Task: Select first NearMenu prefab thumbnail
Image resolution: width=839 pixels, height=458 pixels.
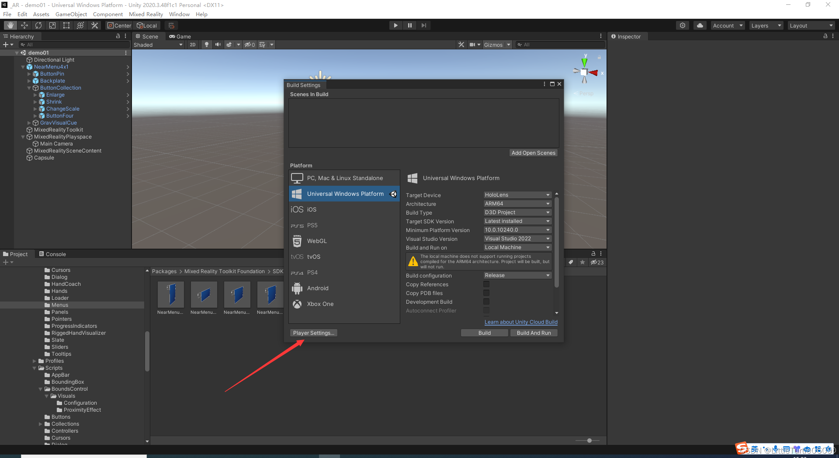Action: (171, 295)
